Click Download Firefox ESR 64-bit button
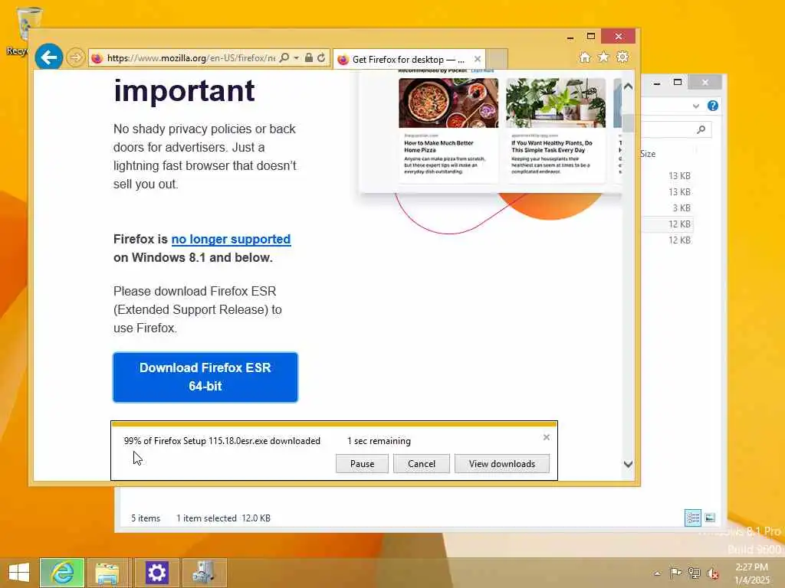This screenshot has height=588, width=785. pos(205,377)
